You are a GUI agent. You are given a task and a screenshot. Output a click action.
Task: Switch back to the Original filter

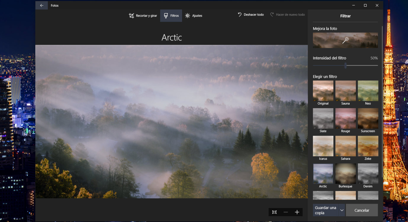[323, 91]
